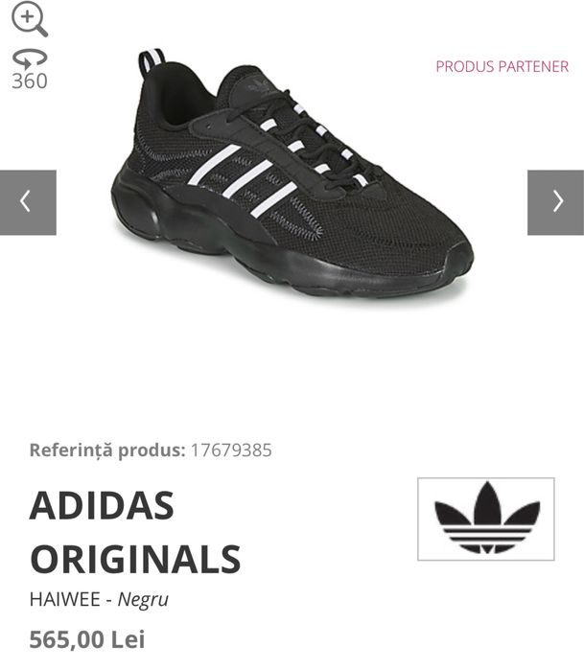584x670 pixels.
Task: Select the HAIWEE model name
Action: tap(65, 599)
